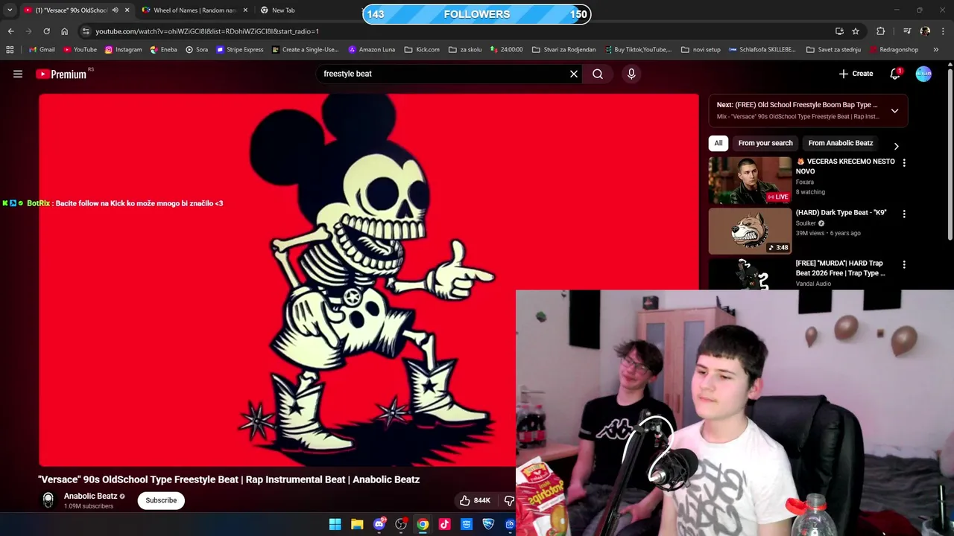Activate voice search microphone
The image size is (954, 536).
point(631,74)
